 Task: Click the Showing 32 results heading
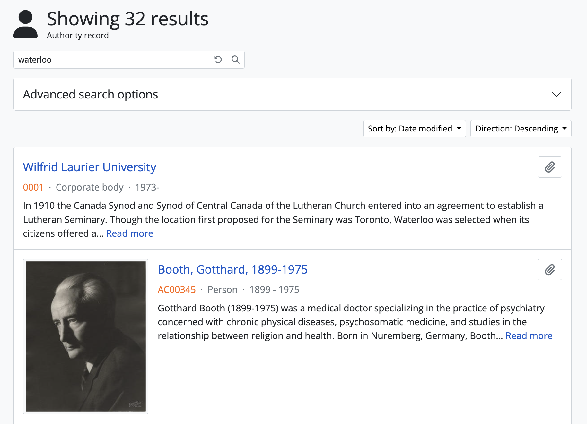coord(127,19)
